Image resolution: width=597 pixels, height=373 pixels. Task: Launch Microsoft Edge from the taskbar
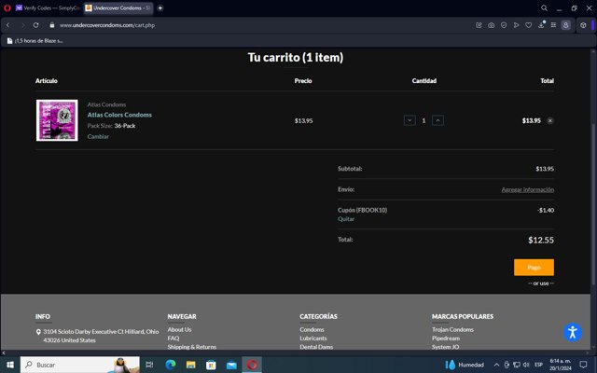click(x=170, y=365)
